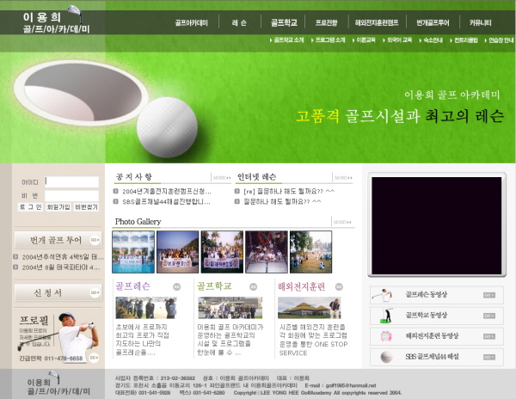Open first gallery photo with white hotel
516x399 pixels.
(x=133, y=252)
